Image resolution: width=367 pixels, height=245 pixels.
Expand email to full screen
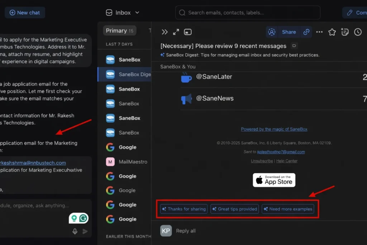176,32
